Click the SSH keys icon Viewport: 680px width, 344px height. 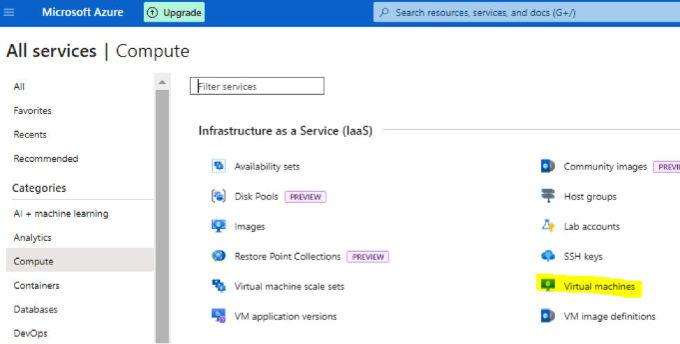coord(548,256)
